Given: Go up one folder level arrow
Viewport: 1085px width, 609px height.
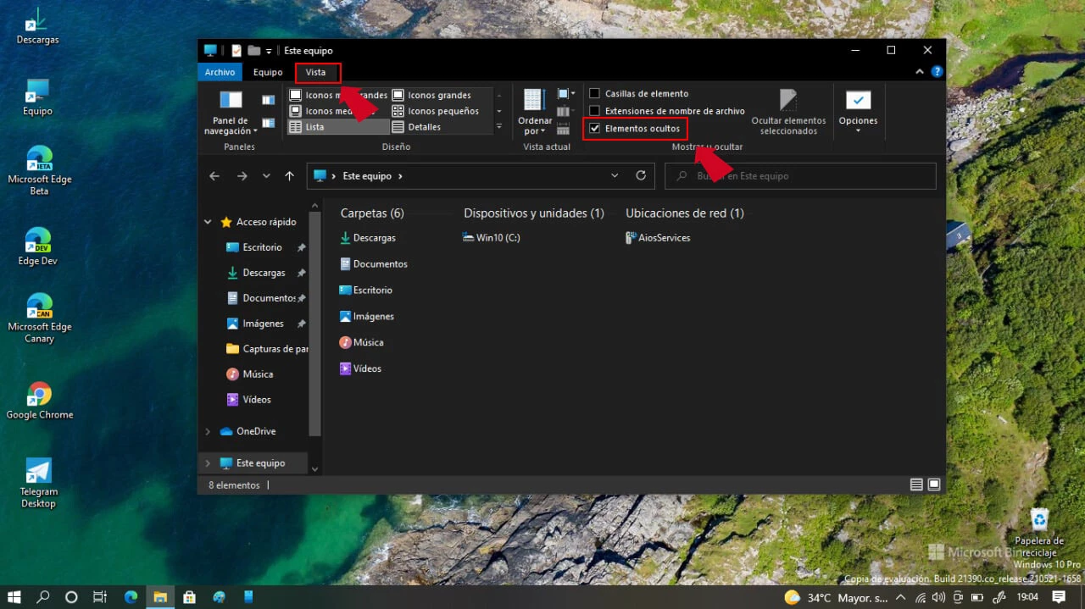Looking at the screenshot, I should tap(289, 176).
